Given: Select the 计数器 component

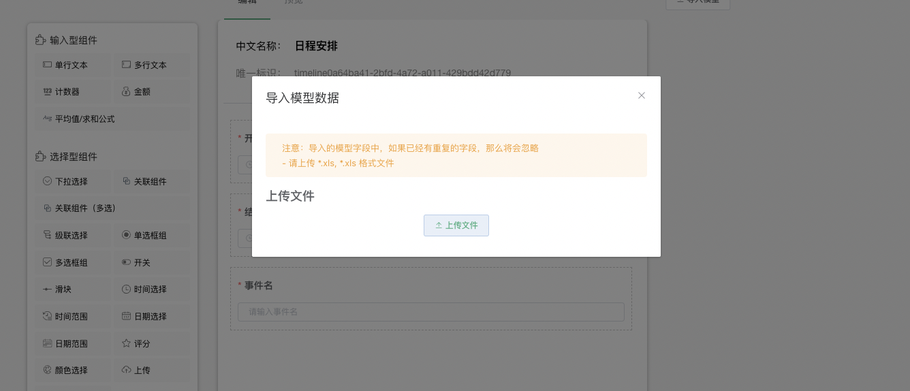Looking at the screenshot, I should [73, 92].
